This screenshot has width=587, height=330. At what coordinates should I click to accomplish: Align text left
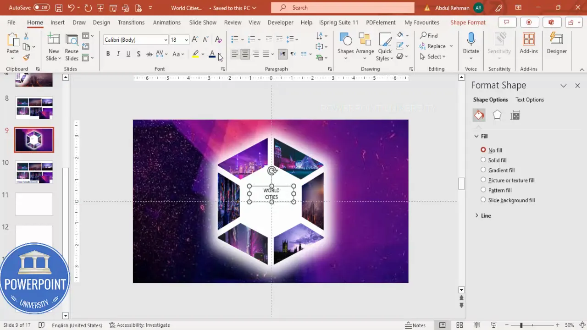pyautogui.click(x=235, y=54)
